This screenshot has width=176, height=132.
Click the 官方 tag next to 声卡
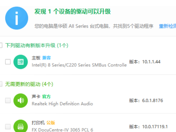click(x=47, y=96)
